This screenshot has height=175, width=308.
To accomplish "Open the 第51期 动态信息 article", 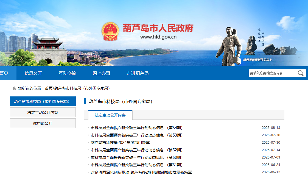I will click(136, 165).
